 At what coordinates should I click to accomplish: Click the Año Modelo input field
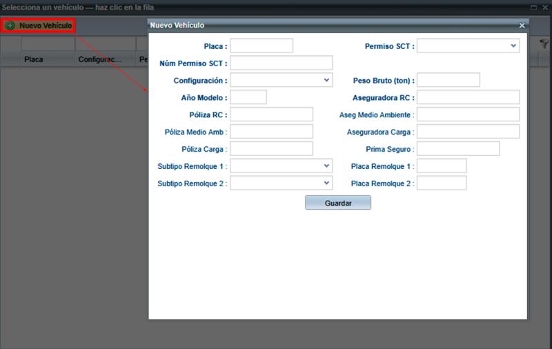pyautogui.click(x=248, y=97)
